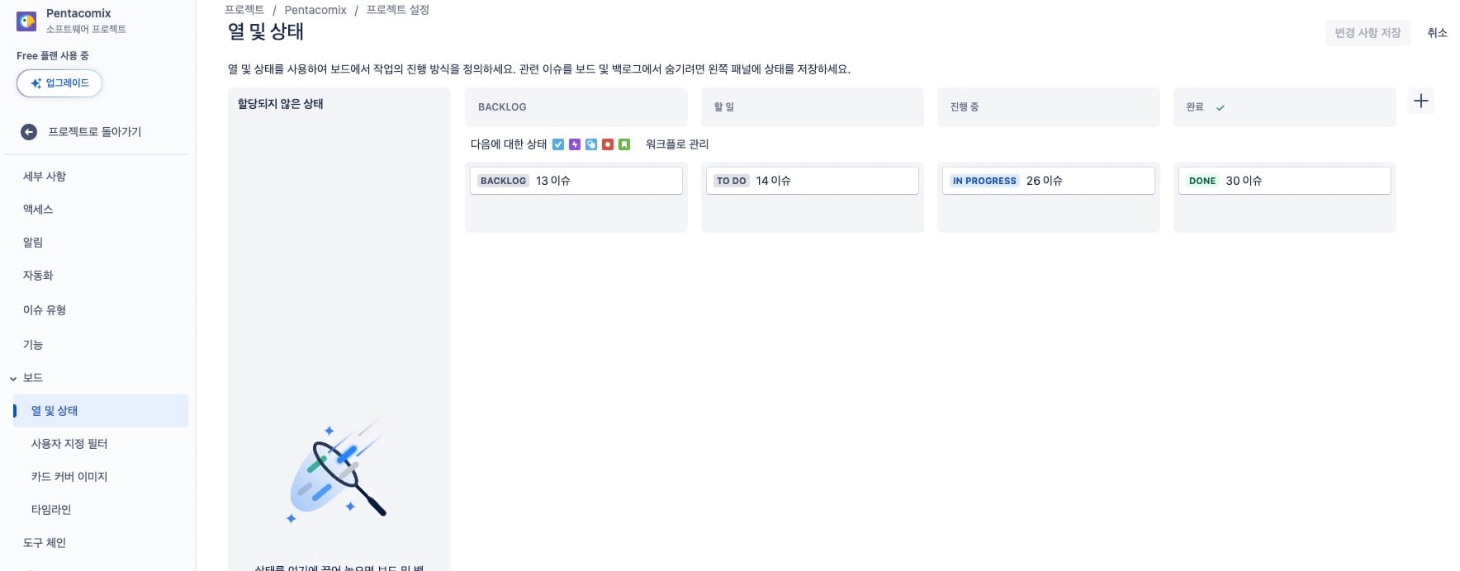The width and height of the screenshot is (1460, 571).
Task: Go to 프로젝트 breadcrumb link
Action: pyautogui.click(x=244, y=10)
